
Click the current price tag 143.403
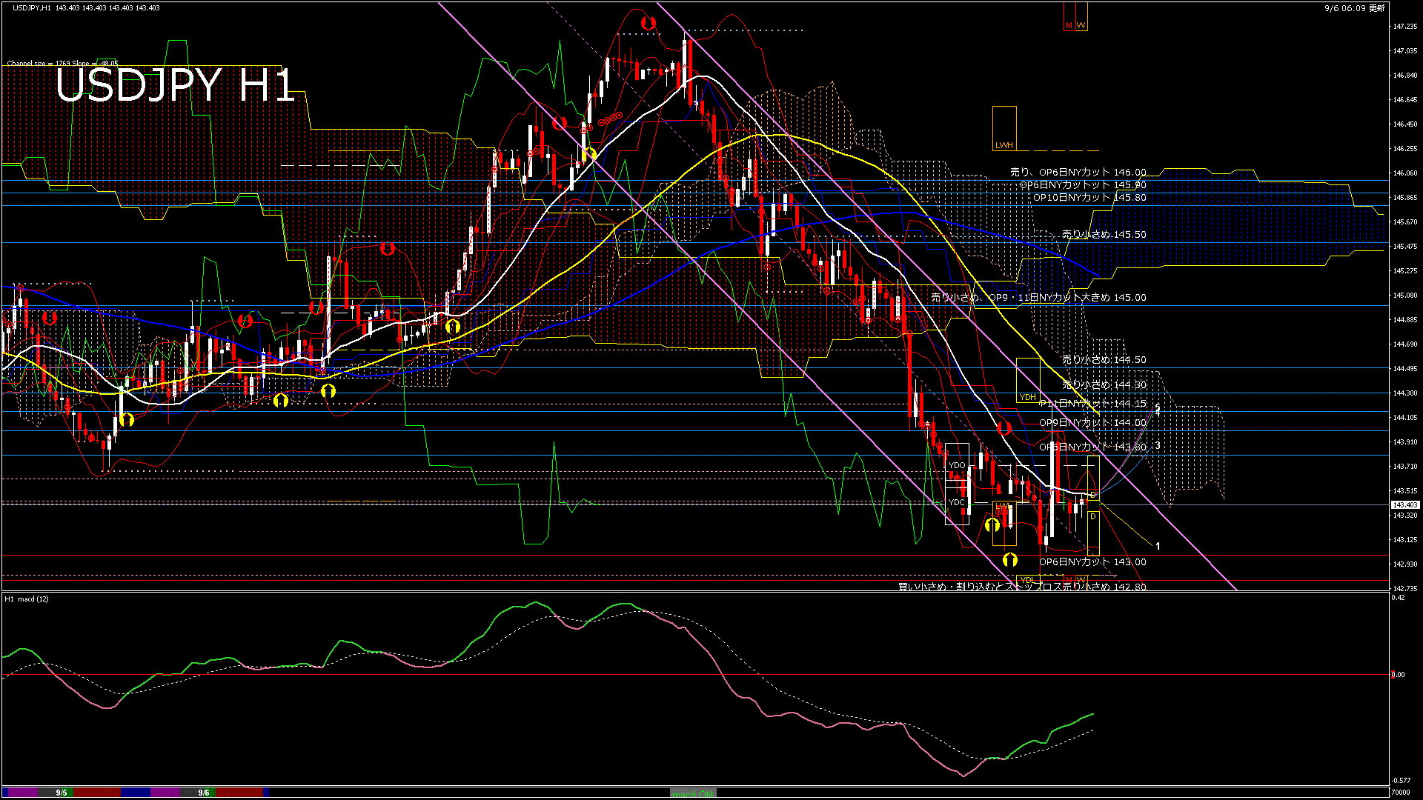(1404, 505)
